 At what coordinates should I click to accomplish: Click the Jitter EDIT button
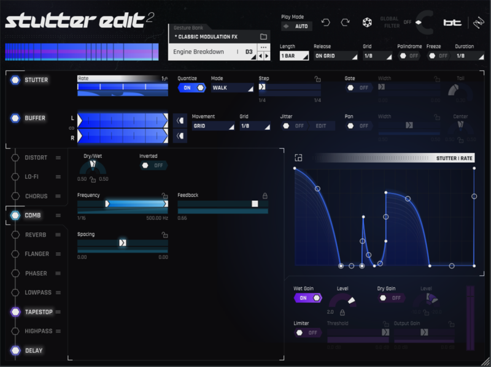click(321, 126)
